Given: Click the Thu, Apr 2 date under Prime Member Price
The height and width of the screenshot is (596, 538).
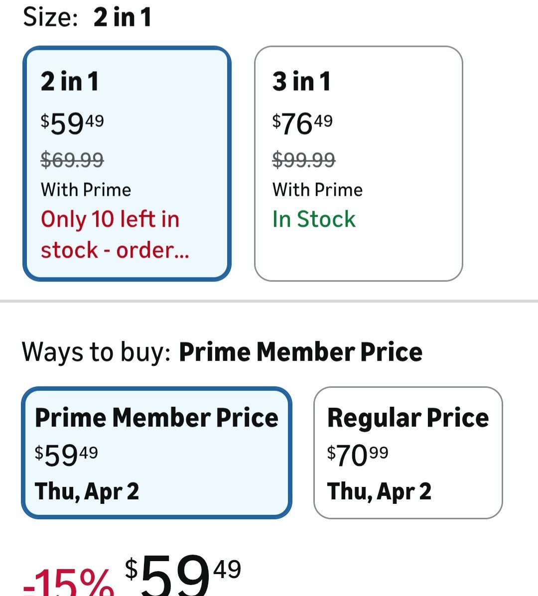Looking at the screenshot, I should [87, 491].
